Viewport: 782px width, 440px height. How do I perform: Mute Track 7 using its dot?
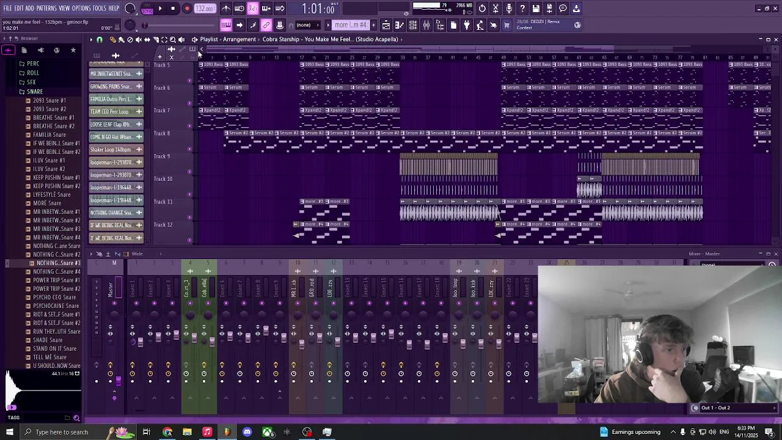pyautogui.click(x=189, y=126)
